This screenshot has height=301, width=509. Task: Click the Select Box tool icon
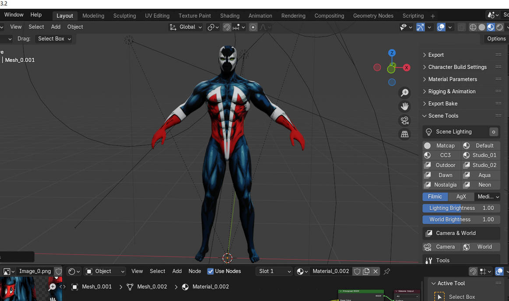439,297
